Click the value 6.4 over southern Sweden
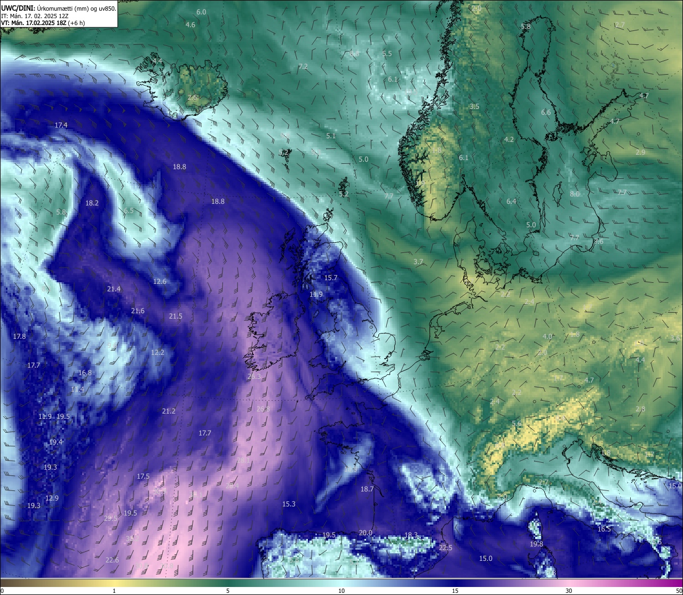The height and width of the screenshot is (595, 683). (x=511, y=202)
